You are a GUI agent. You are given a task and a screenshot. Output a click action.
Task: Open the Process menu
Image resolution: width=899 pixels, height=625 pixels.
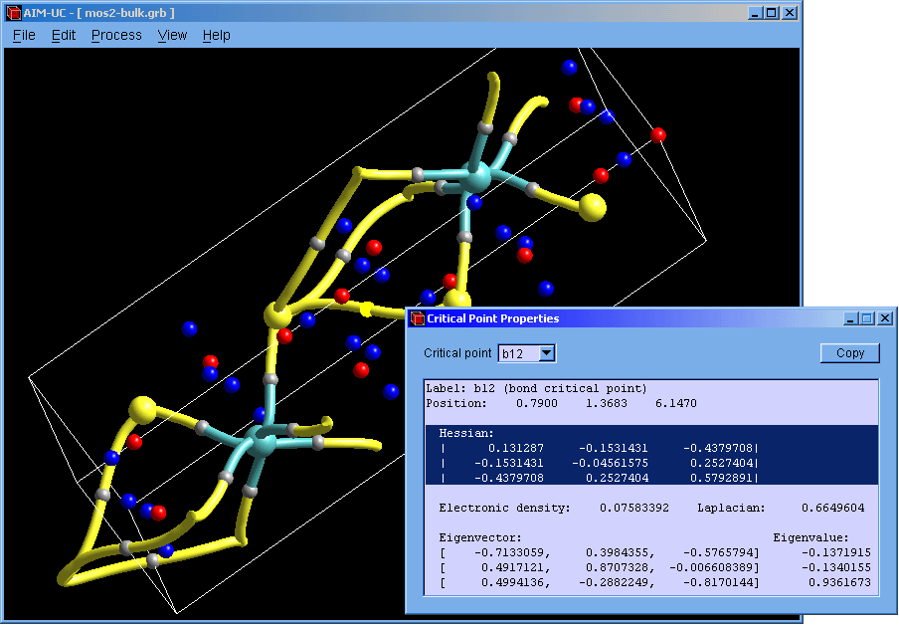(116, 35)
